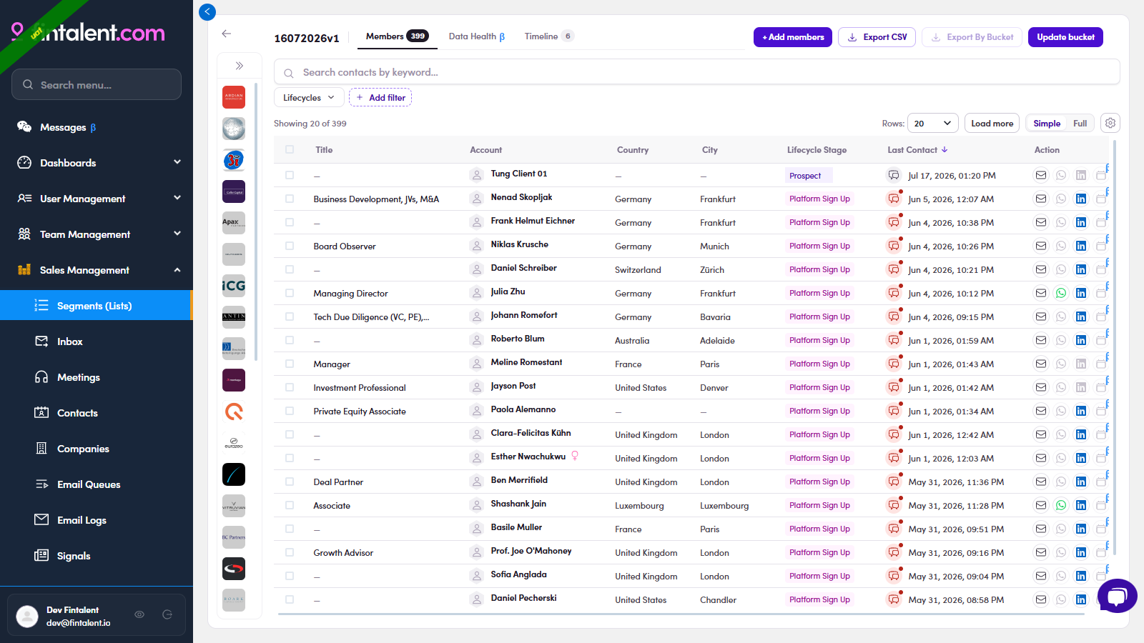Switch table view to Simple
The width and height of the screenshot is (1144, 643).
1047,123
